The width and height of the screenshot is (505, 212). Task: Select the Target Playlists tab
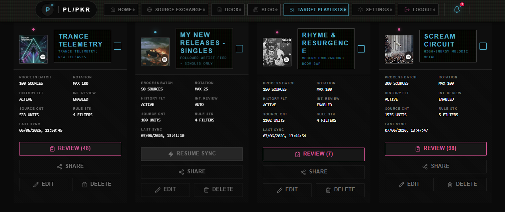pos(316,10)
